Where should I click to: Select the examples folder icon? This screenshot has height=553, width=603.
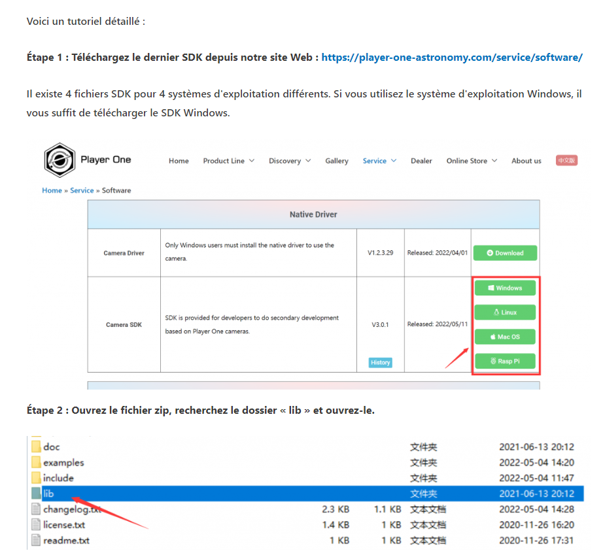[36, 462]
